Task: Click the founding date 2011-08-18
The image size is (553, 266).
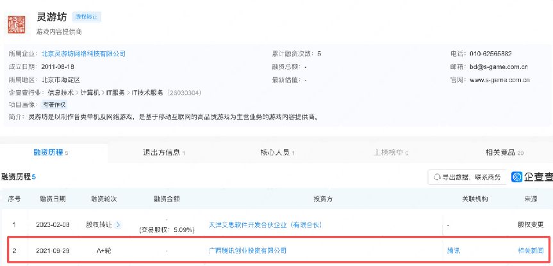Action: click(x=58, y=67)
